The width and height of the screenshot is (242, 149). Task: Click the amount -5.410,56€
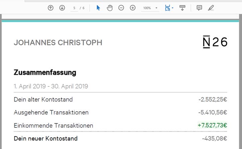tap(213, 112)
